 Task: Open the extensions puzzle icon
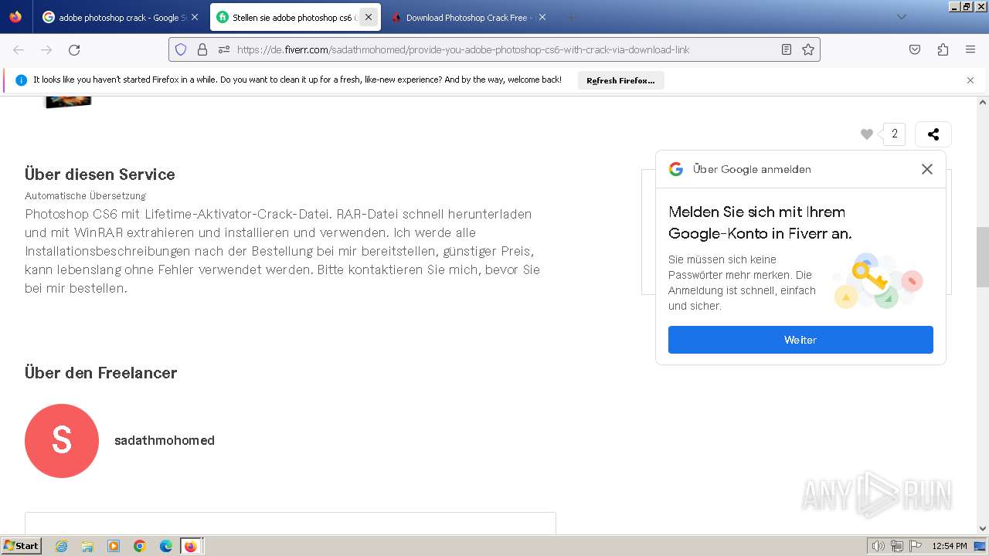pyautogui.click(x=943, y=49)
